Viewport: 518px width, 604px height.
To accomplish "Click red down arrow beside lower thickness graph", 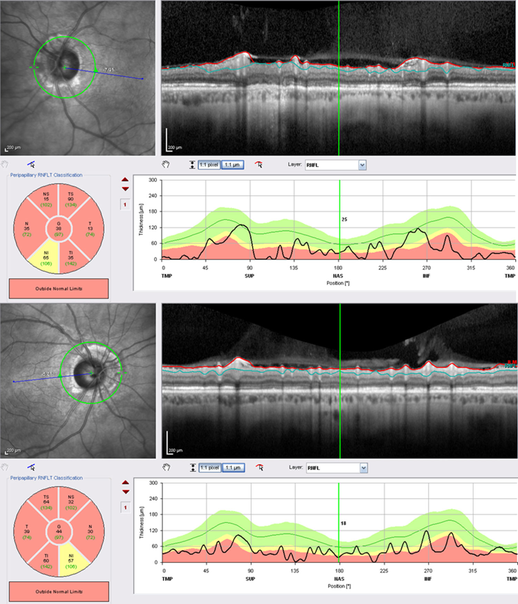I will click(125, 492).
